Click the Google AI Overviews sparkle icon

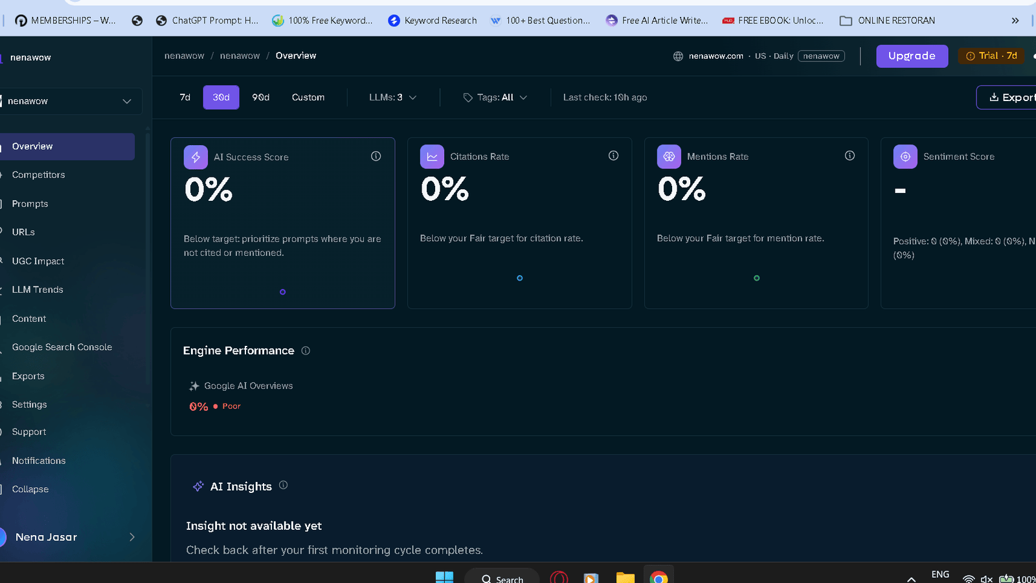(x=194, y=386)
